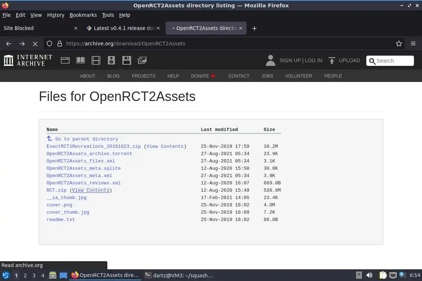The height and width of the screenshot is (281, 422).
Task: Open the BLOG nav link
Action: click(113, 76)
